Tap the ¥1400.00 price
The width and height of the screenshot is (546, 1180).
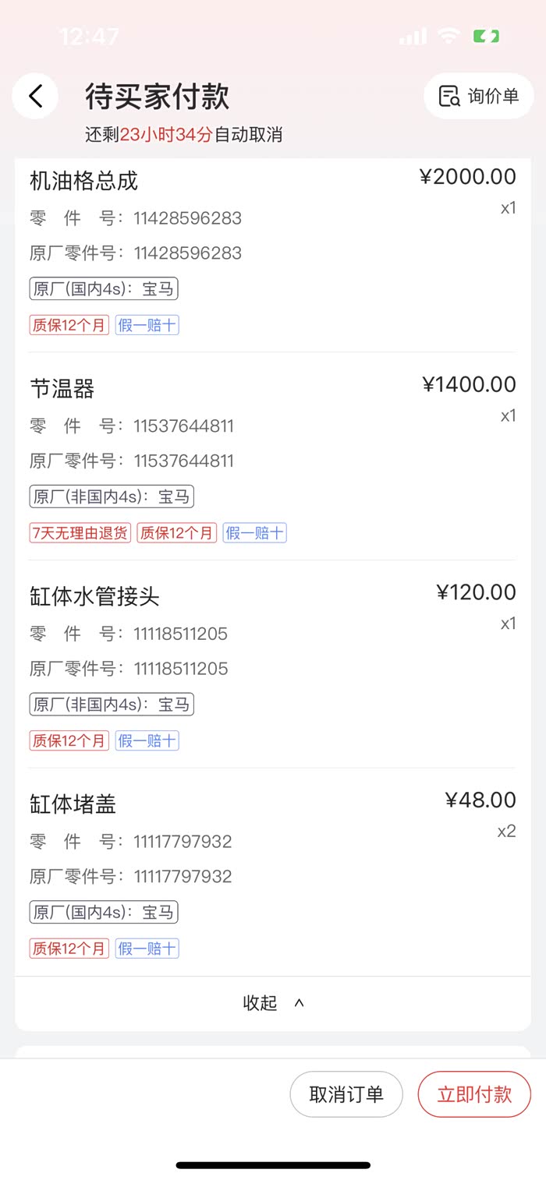pyautogui.click(x=469, y=384)
